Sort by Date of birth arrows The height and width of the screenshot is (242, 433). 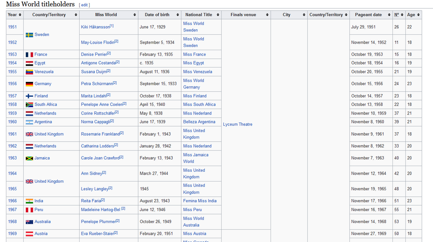[178, 15]
